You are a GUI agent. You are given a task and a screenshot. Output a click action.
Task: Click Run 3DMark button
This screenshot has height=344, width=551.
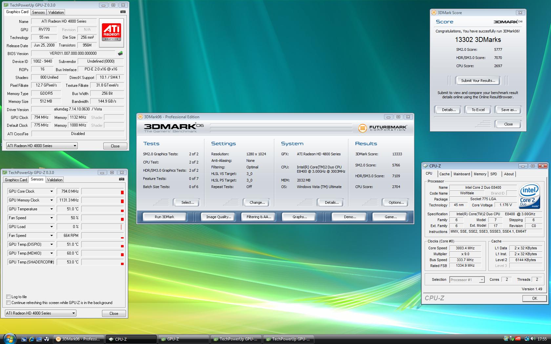coord(164,217)
